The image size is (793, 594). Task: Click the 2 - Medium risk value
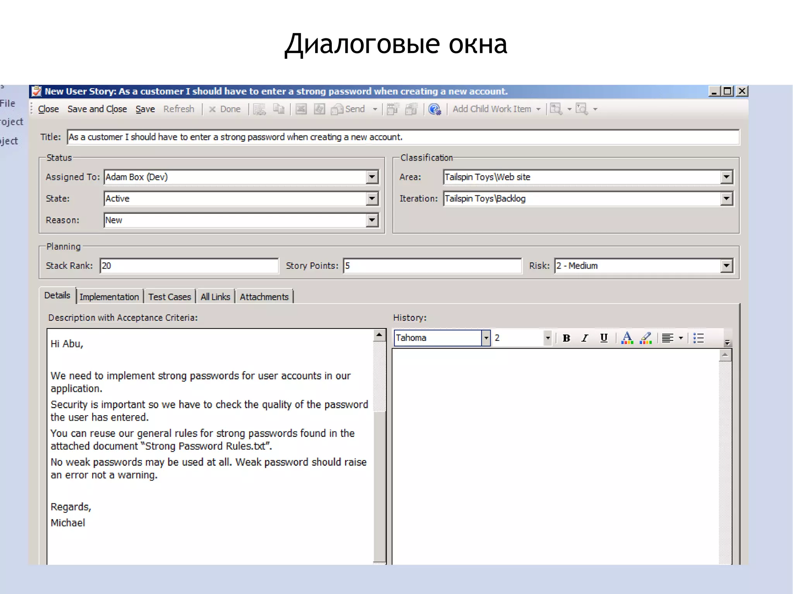577,266
